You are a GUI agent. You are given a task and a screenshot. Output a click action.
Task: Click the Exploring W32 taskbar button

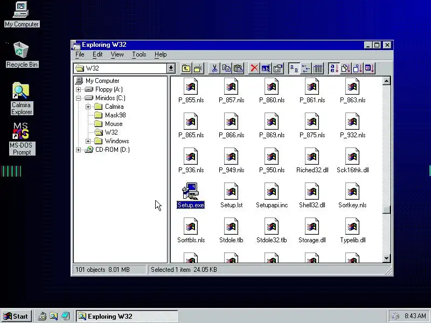point(127,317)
